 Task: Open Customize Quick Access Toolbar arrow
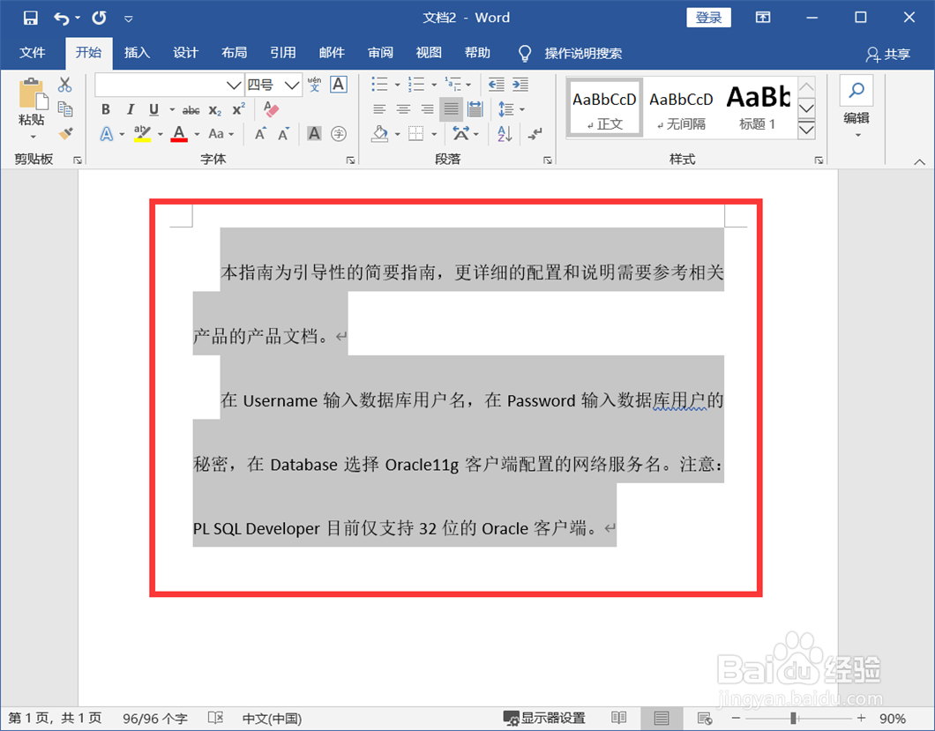(128, 19)
